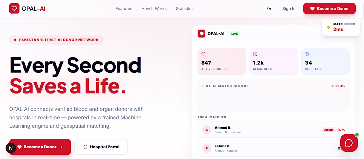Viewport: 364px width, 159px height.
Task: Select the Fatima K. match row
Action: coord(273,148)
